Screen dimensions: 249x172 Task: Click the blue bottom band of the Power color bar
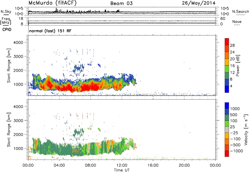point(227,89)
